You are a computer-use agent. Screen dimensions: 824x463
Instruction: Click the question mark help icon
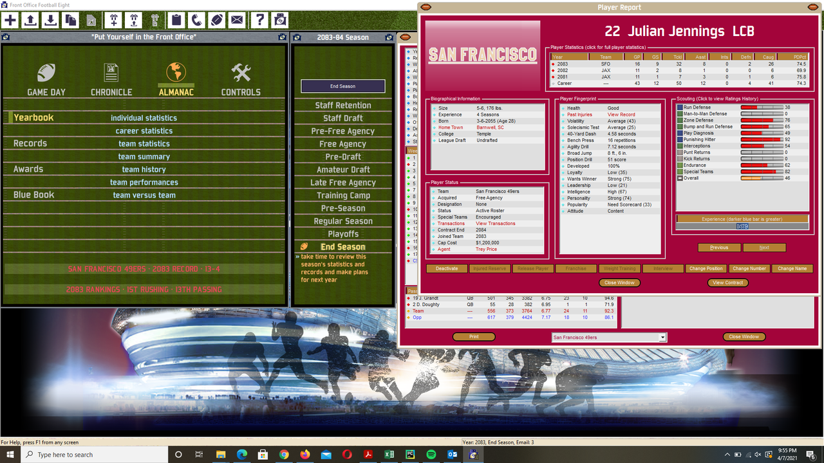(x=259, y=20)
